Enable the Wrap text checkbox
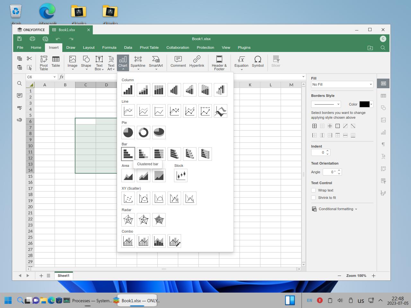 click(x=313, y=190)
